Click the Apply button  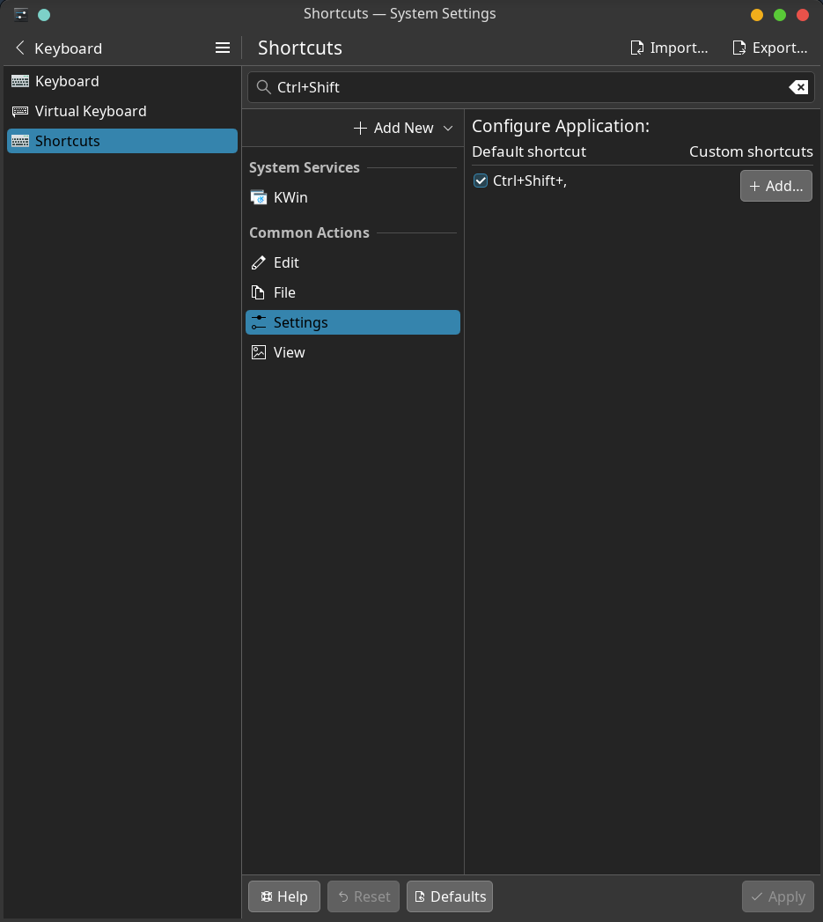coord(778,896)
